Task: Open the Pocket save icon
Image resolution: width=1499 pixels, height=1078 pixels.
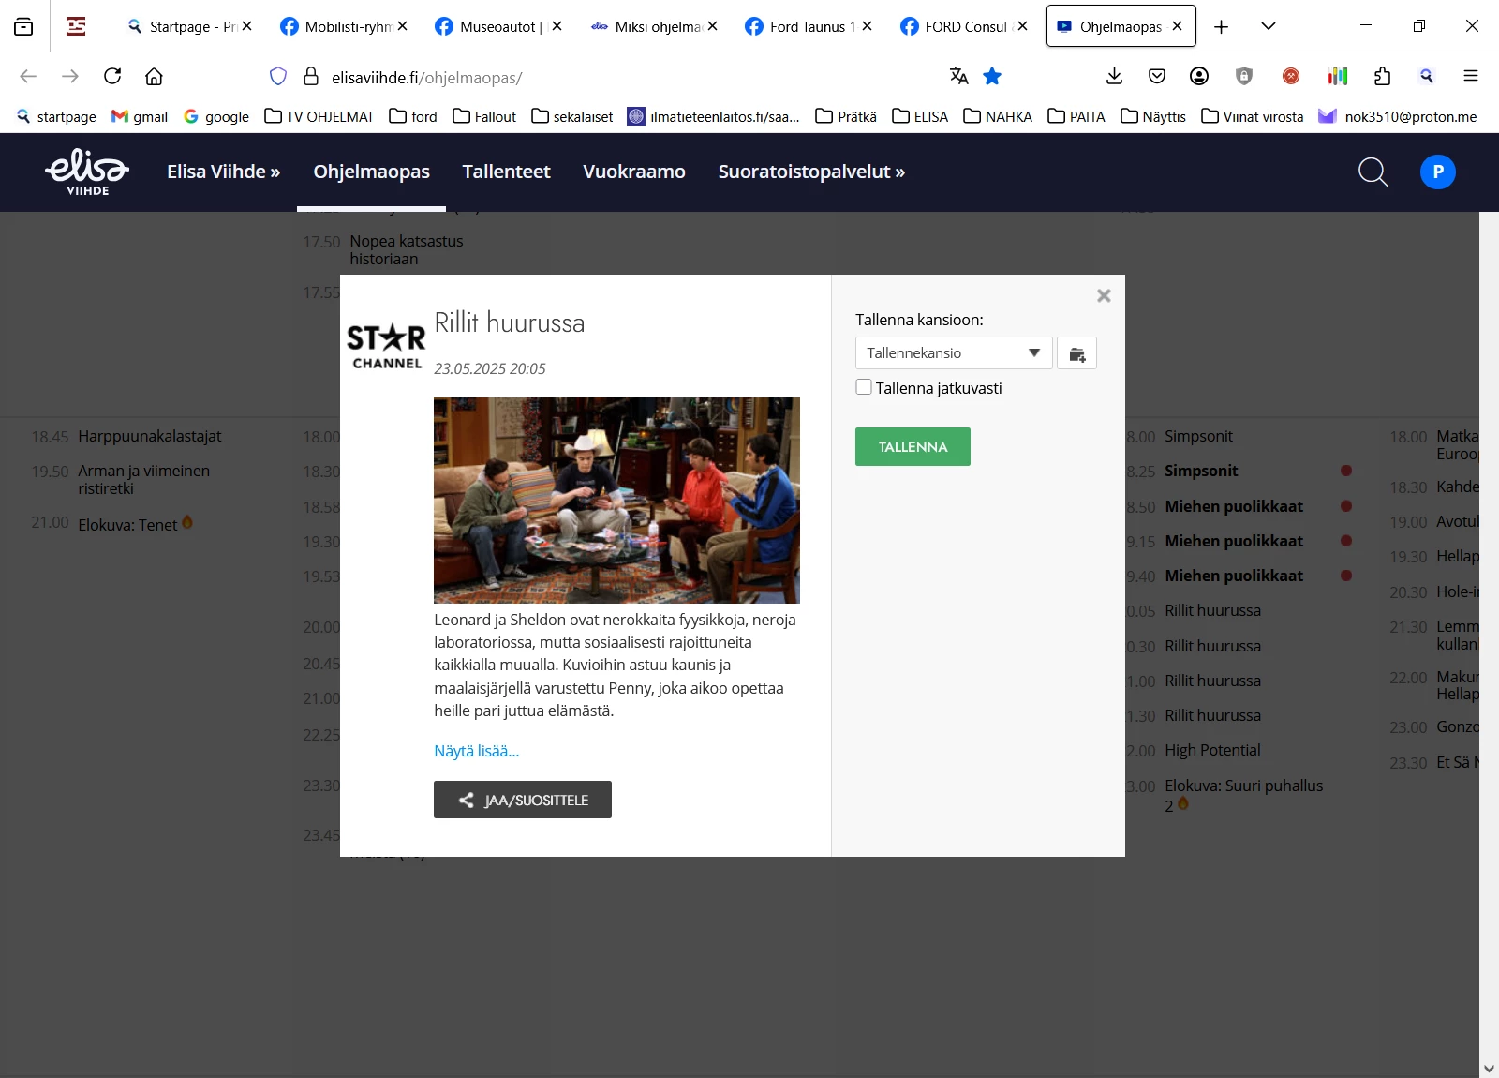Action: pyautogui.click(x=1157, y=76)
